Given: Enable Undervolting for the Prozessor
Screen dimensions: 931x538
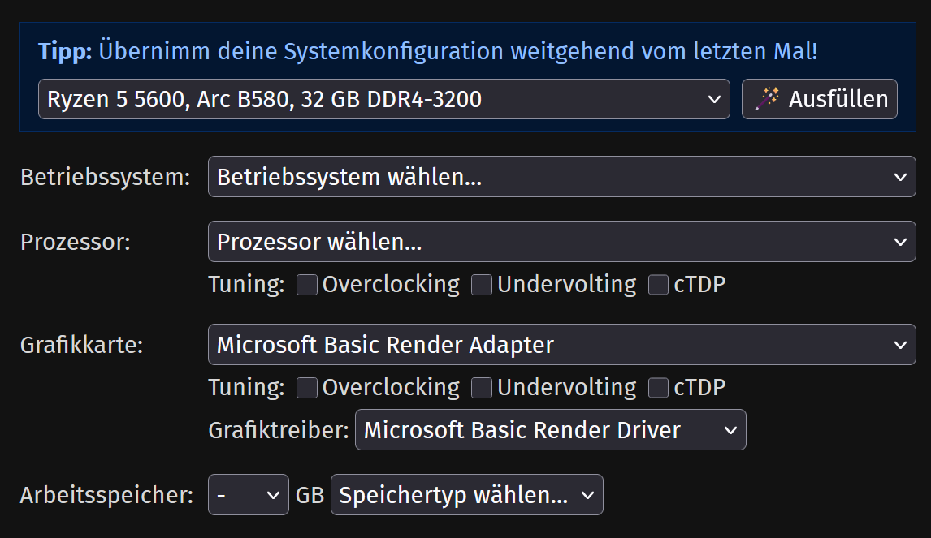Looking at the screenshot, I should click(482, 286).
